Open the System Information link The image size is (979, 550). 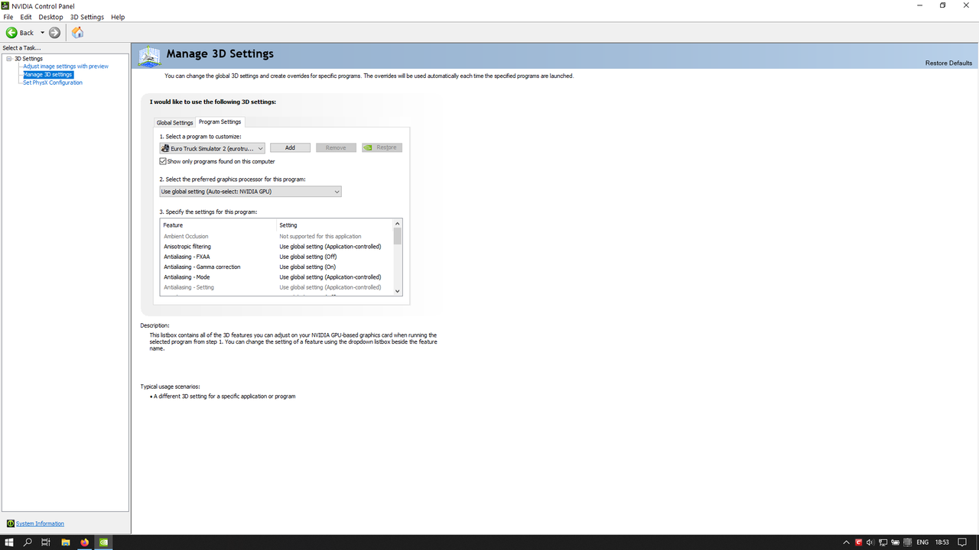pyautogui.click(x=40, y=523)
